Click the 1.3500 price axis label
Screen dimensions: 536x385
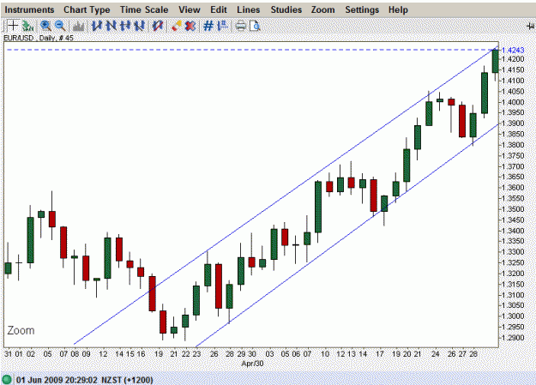[513, 209]
